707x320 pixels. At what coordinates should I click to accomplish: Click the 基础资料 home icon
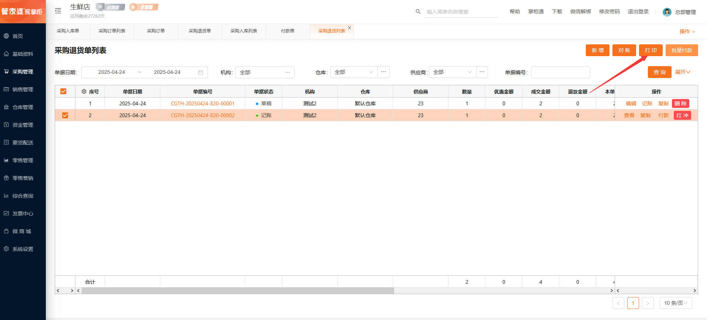pos(6,54)
